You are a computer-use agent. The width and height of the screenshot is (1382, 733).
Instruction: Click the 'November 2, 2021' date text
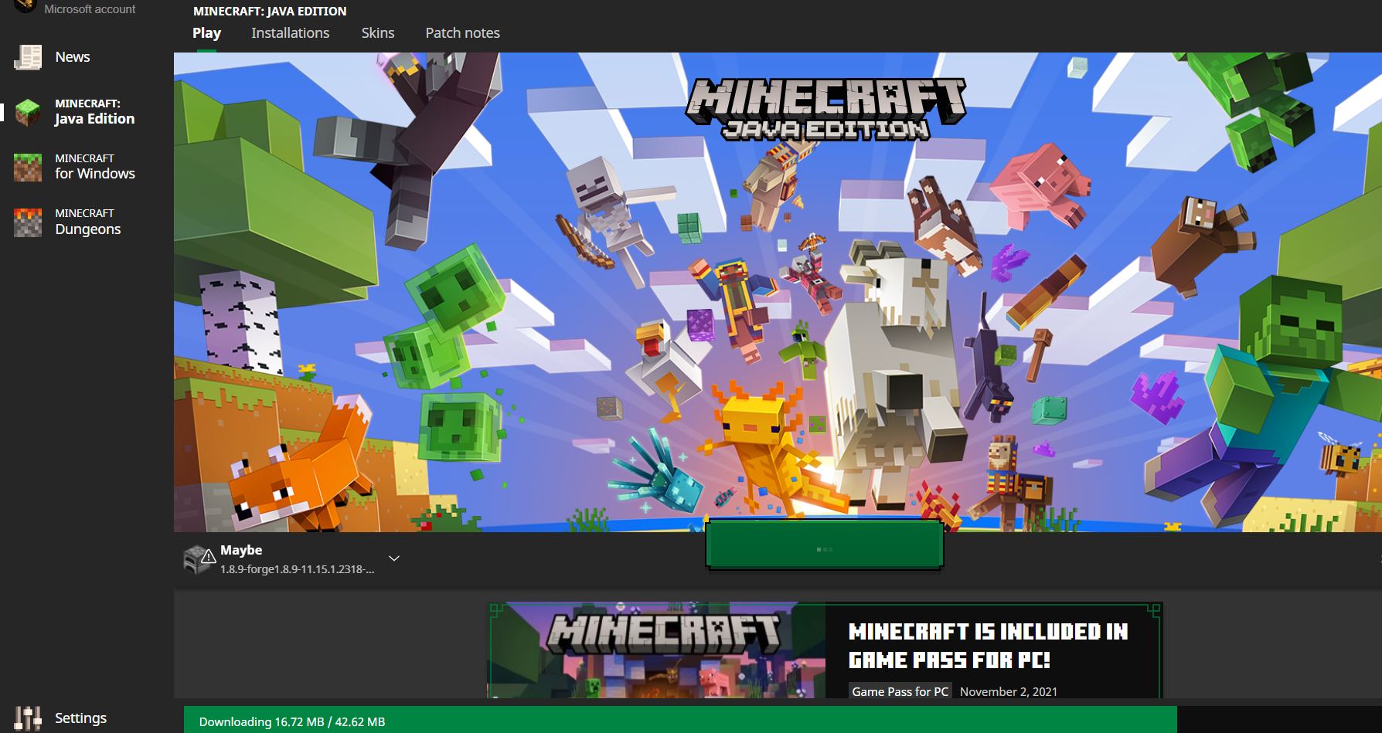tap(1009, 691)
